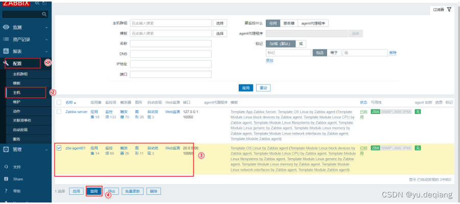460x204 pixels.
Task: Click JMX badge in Zabbix server row
Action: pyautogui.click(x=397, y=112)
